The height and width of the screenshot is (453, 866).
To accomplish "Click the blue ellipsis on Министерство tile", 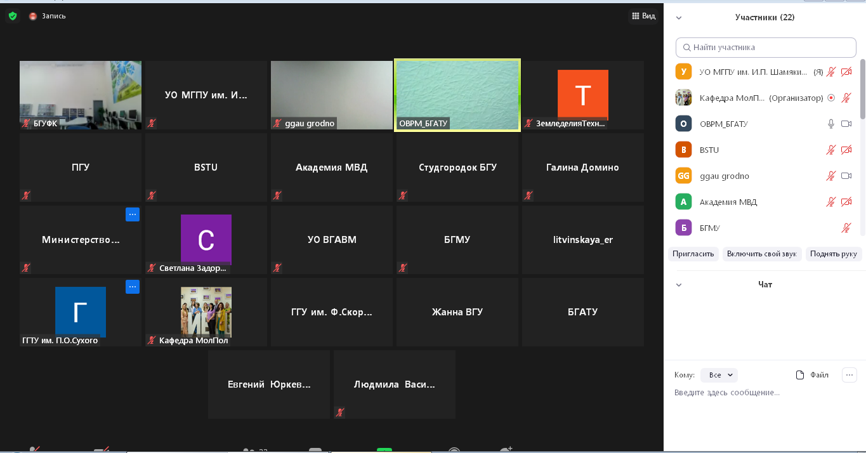I will pos(132,214).
